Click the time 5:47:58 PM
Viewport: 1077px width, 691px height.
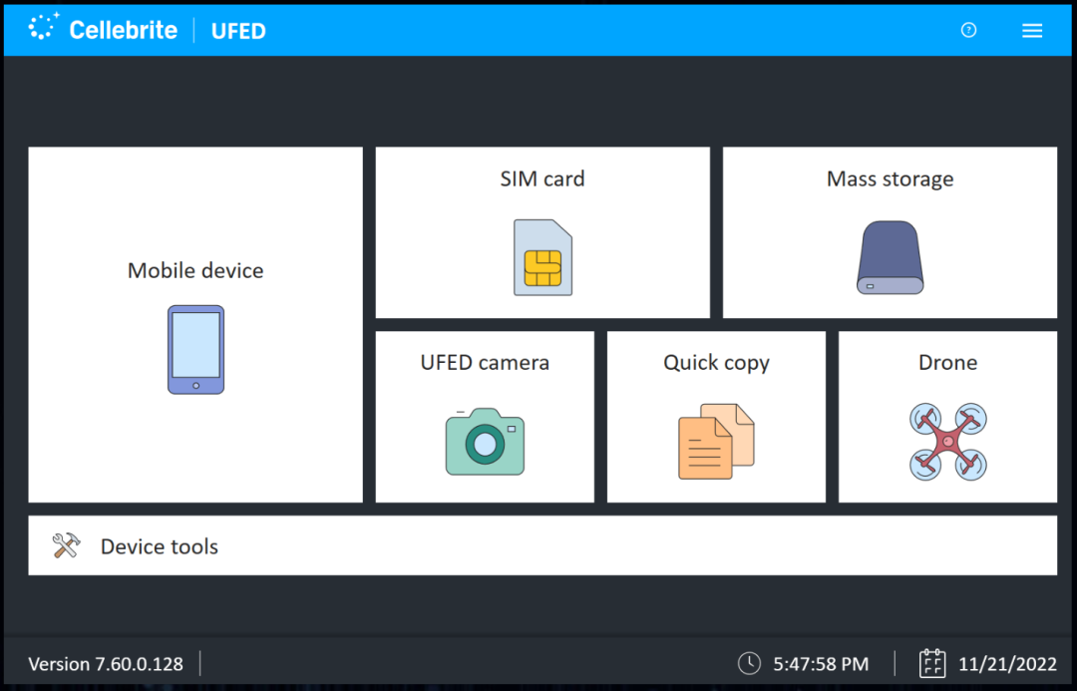point(821,664)
